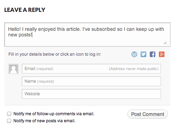
Task: Click the 'Address never made public' hint
Action: (x=134, y=69)
